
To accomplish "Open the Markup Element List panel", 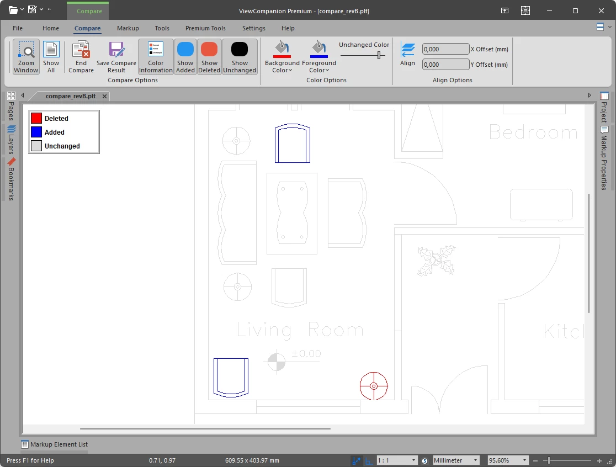I will point(54,444).
